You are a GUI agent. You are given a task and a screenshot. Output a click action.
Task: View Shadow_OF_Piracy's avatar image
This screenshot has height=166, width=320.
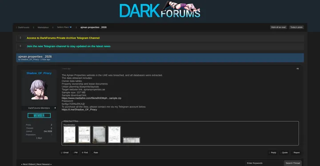(39, 89)
